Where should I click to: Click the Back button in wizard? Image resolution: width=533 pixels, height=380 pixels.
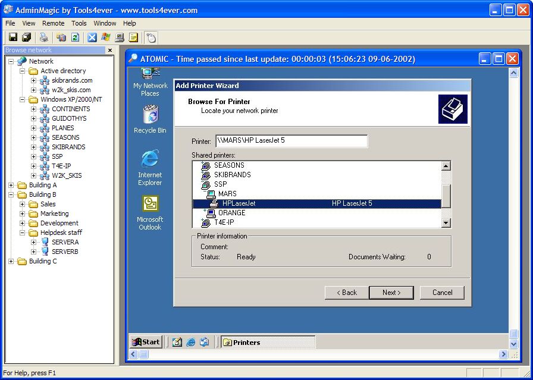[x=347, y=293]
